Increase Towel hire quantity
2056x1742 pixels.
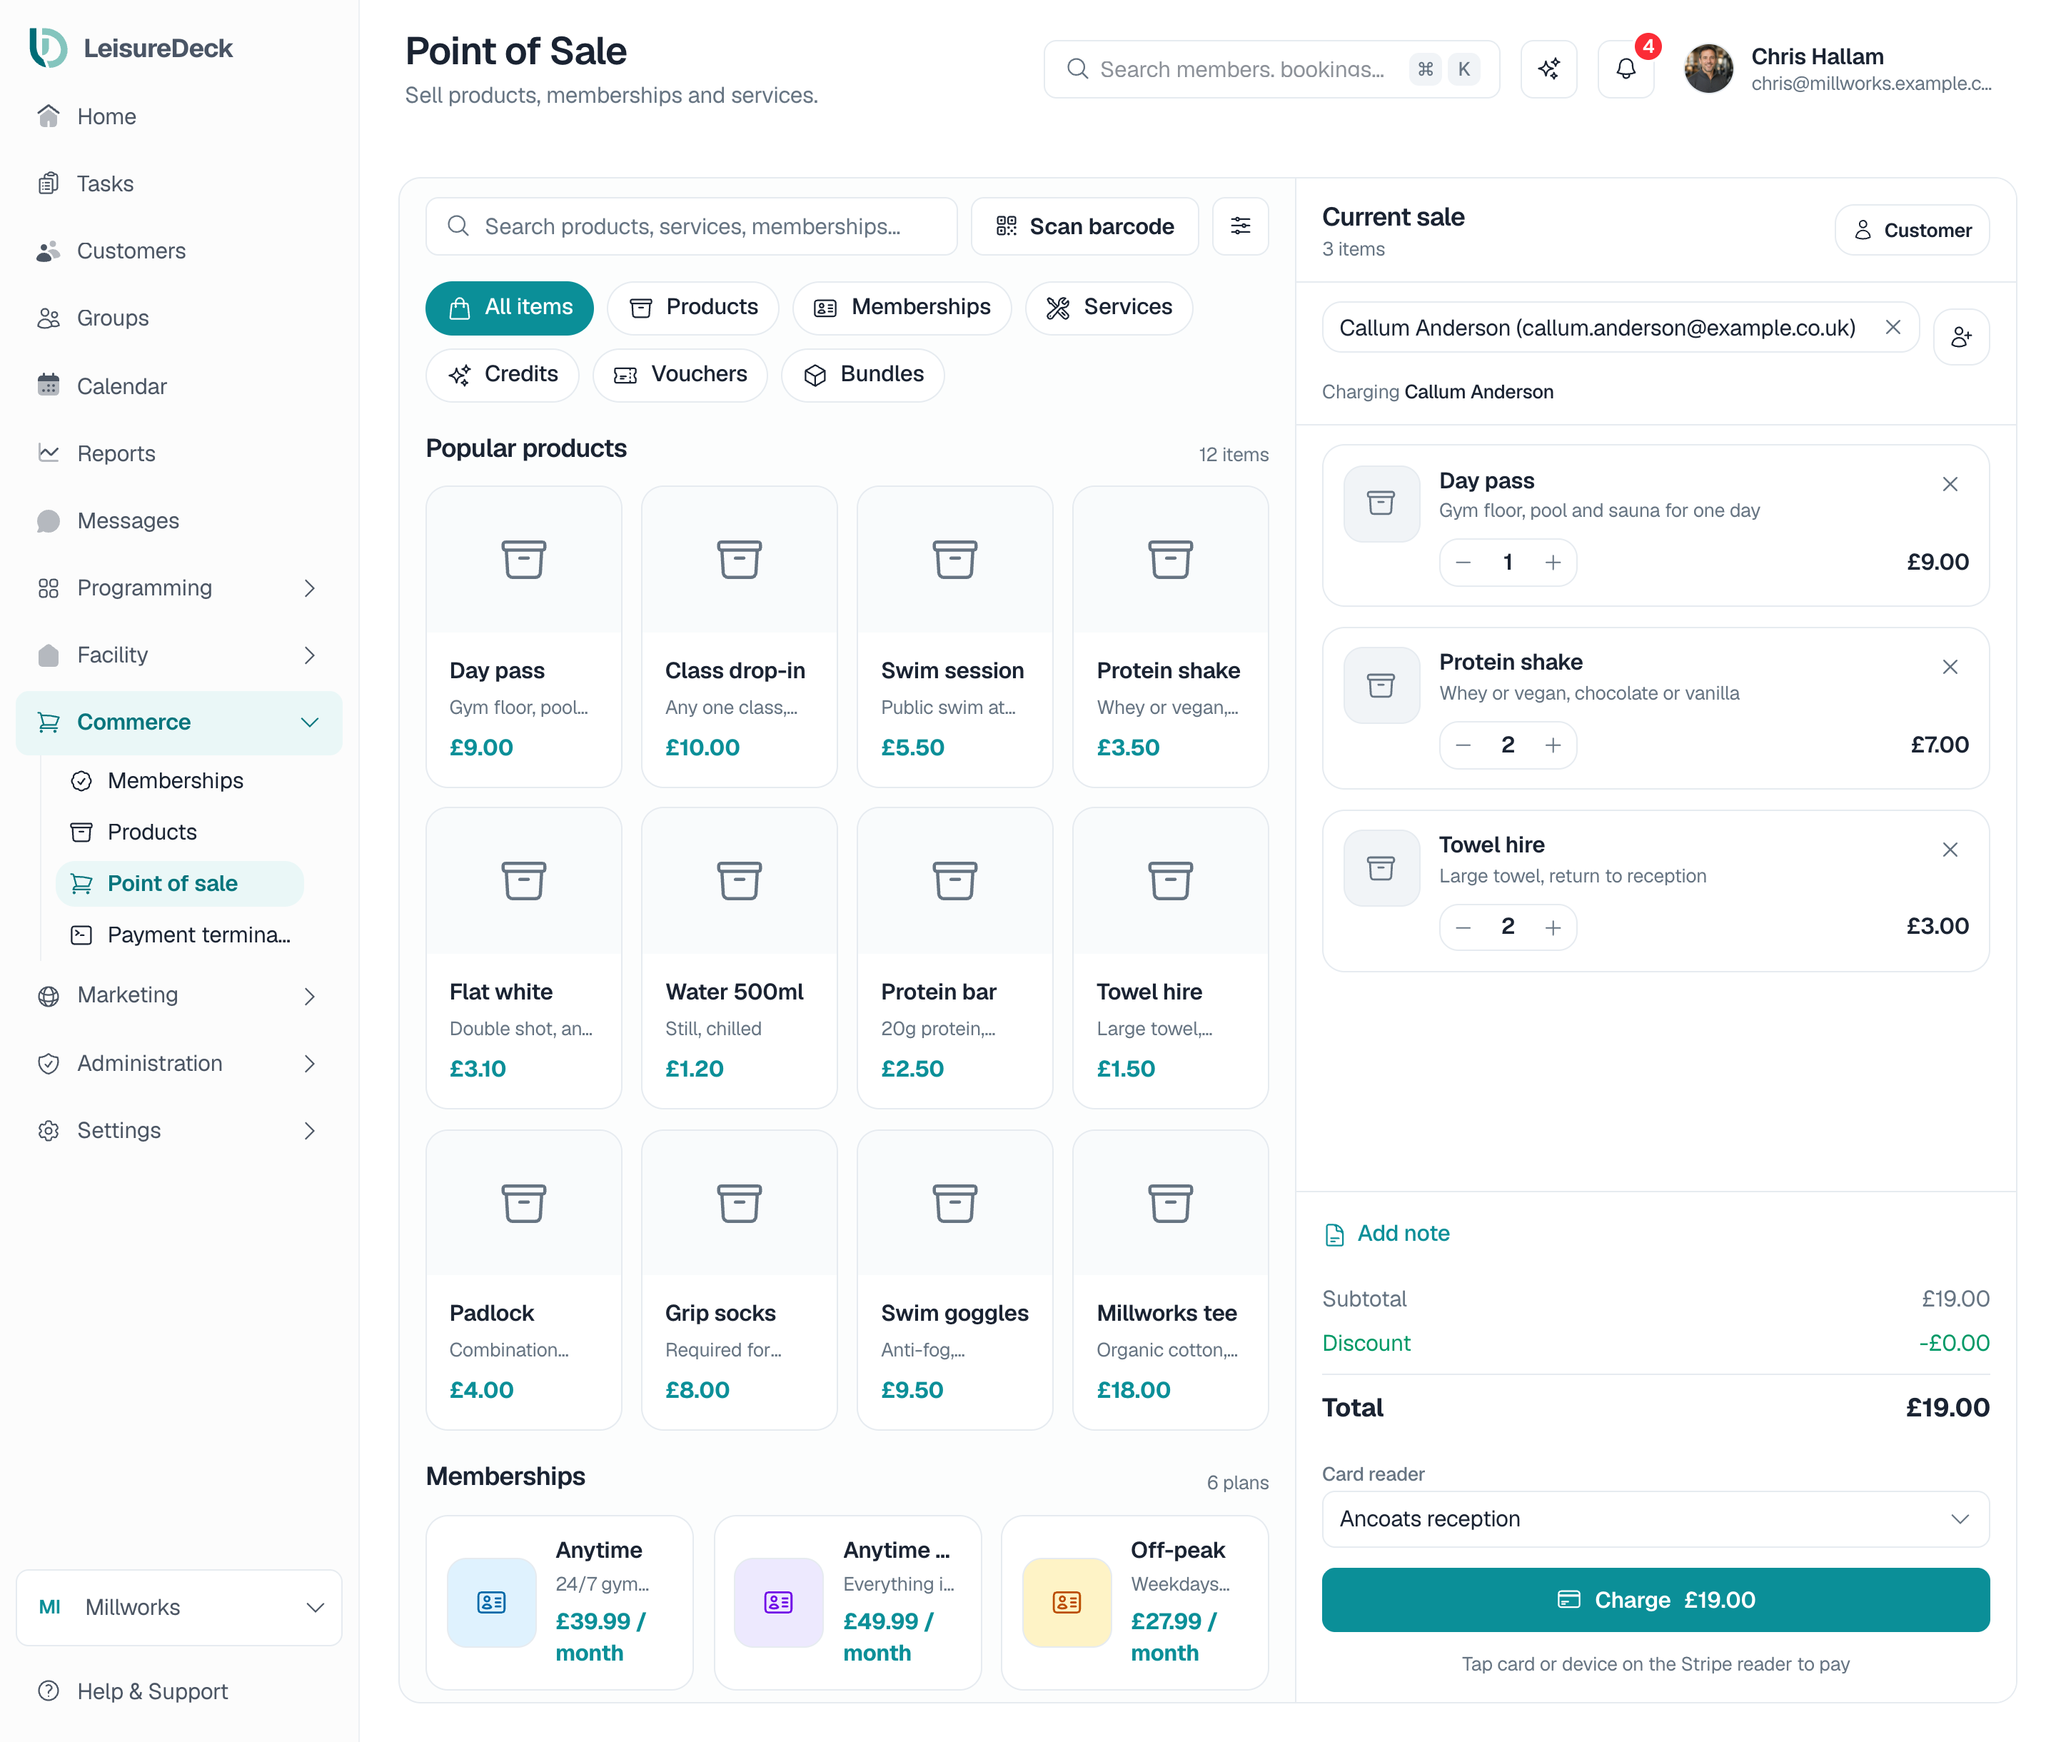click(x=1553, y=927)
